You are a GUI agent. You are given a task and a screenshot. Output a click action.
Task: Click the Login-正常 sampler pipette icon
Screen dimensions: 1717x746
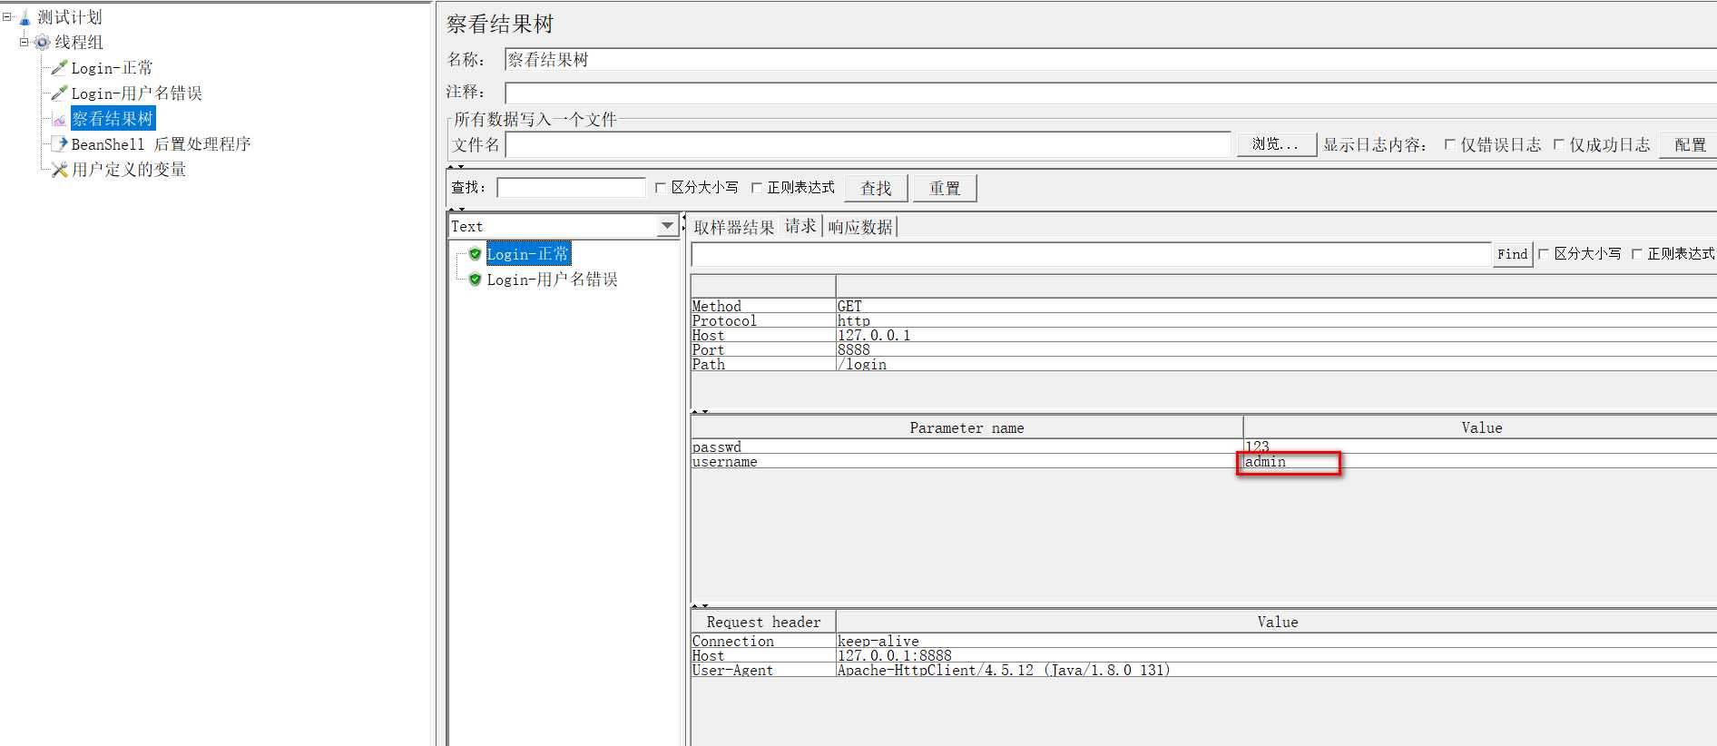(59, 68)
